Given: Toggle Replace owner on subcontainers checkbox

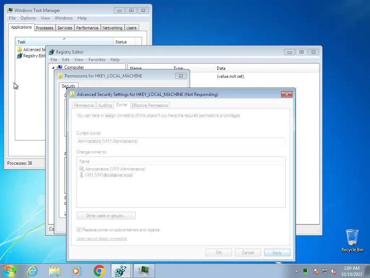Looking at the screenshot, I should 79,230.
